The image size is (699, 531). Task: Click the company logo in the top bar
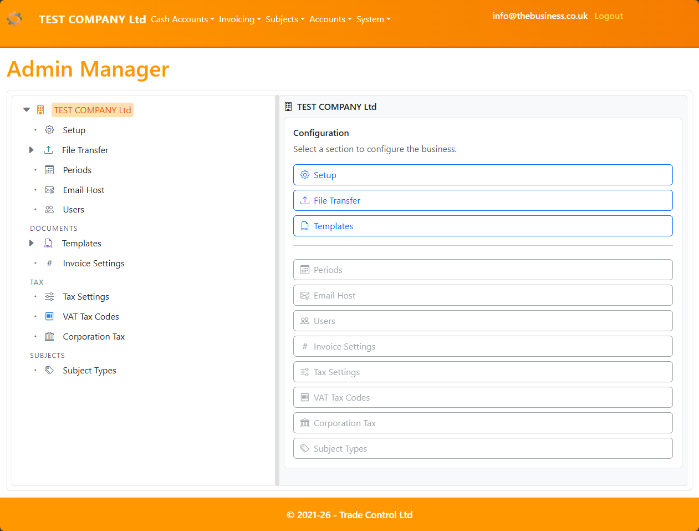click(x=14, y=18)
